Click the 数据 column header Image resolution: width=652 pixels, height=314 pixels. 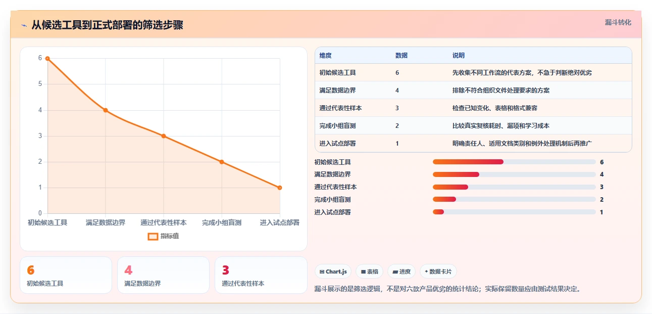click(402, 56)
